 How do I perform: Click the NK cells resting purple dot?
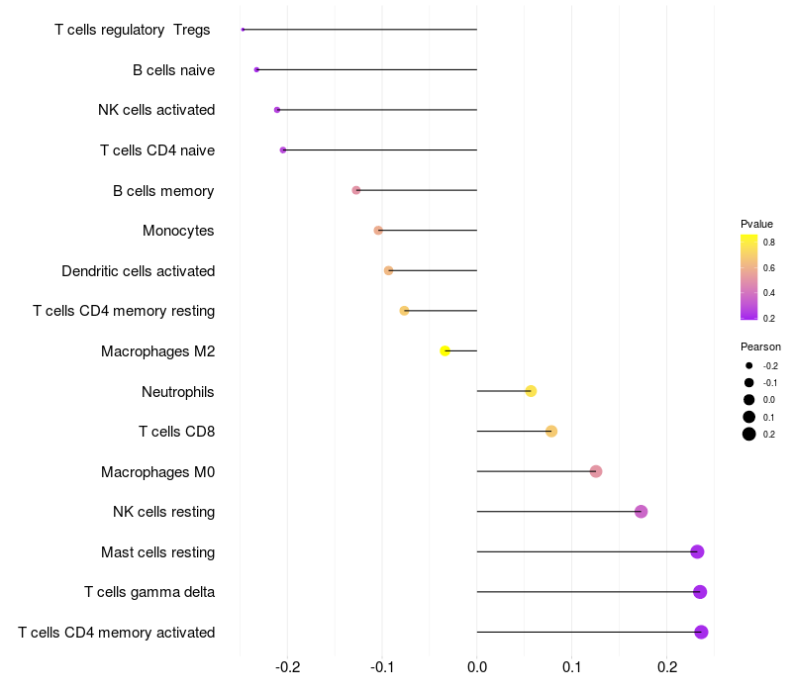point(641,512)
